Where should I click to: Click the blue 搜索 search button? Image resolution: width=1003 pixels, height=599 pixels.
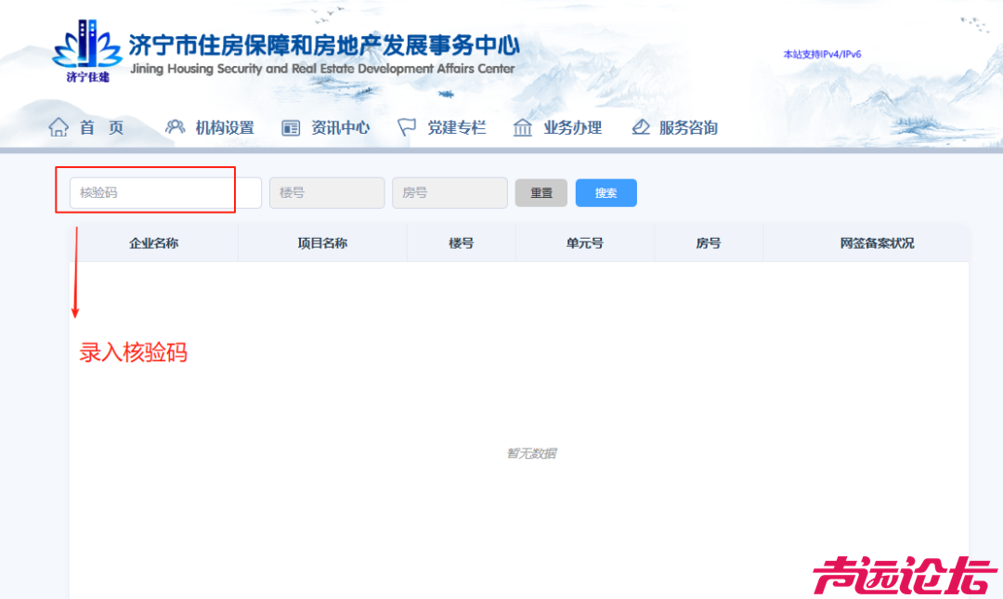(x=606, y=192)
